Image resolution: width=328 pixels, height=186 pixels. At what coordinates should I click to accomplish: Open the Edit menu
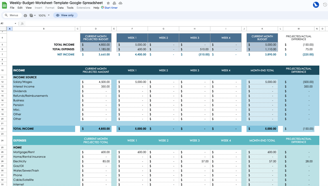(20, 8)
